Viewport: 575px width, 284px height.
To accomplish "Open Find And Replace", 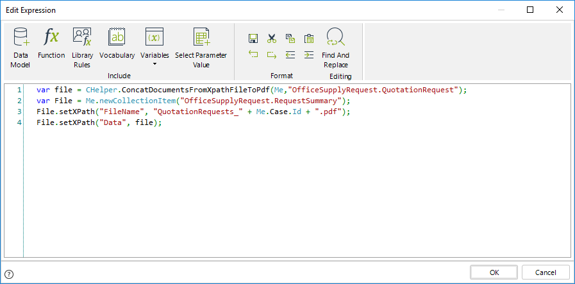I will (x=335, y=46).
